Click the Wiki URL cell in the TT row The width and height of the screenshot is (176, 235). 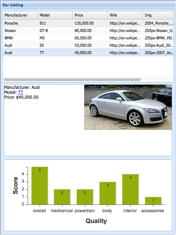(x=125, y=53)
